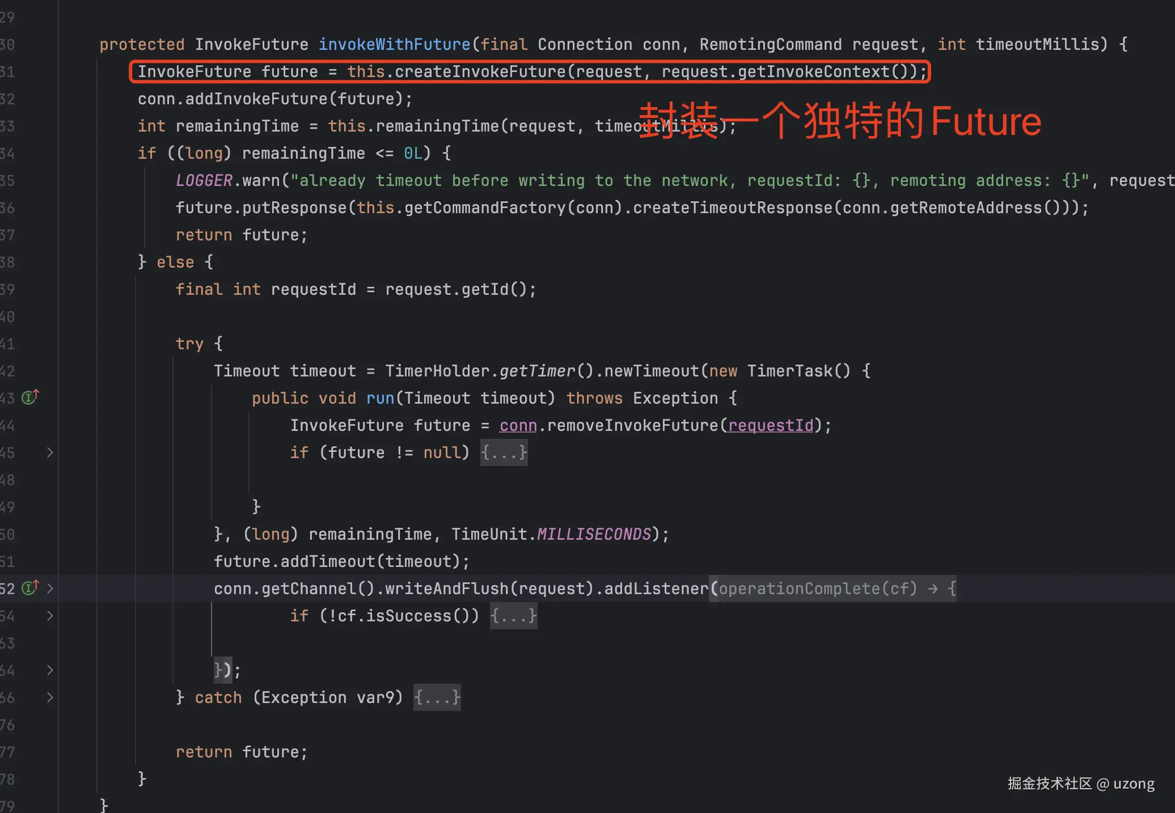Unfold the collapsed {...} catch block body
The width and height of the screenshot is (1175, 813).
[x=437, y=697]
